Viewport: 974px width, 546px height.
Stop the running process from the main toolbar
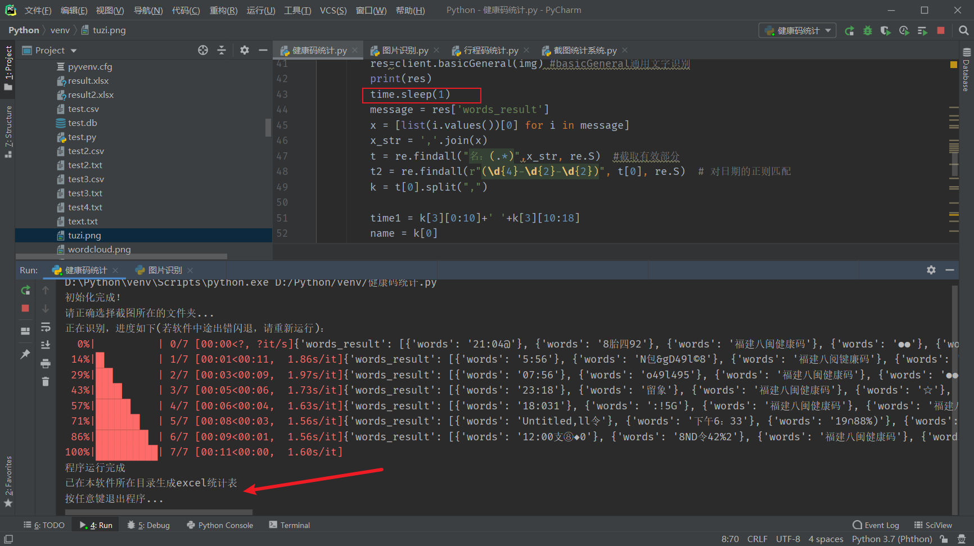941,31
